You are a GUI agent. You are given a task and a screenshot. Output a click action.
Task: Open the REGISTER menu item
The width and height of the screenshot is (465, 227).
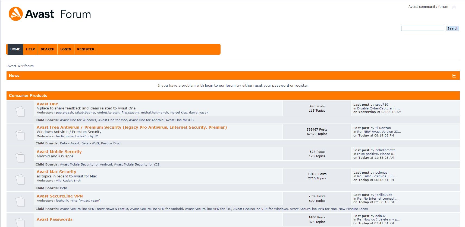[x=86, y=49]
